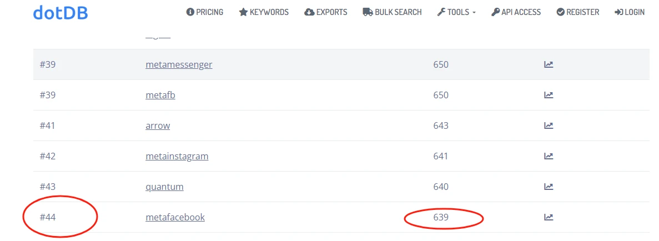Open trend chart icon for quantum
This screenshot has height=241, width=659.
(549, 187)
